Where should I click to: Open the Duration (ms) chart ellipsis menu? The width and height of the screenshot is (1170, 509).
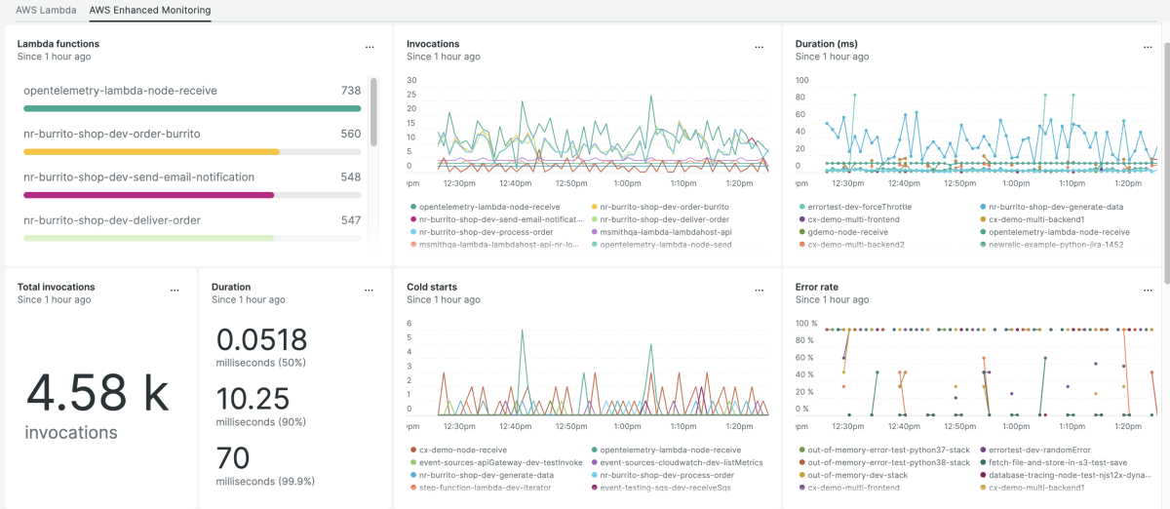(1148, 47)
